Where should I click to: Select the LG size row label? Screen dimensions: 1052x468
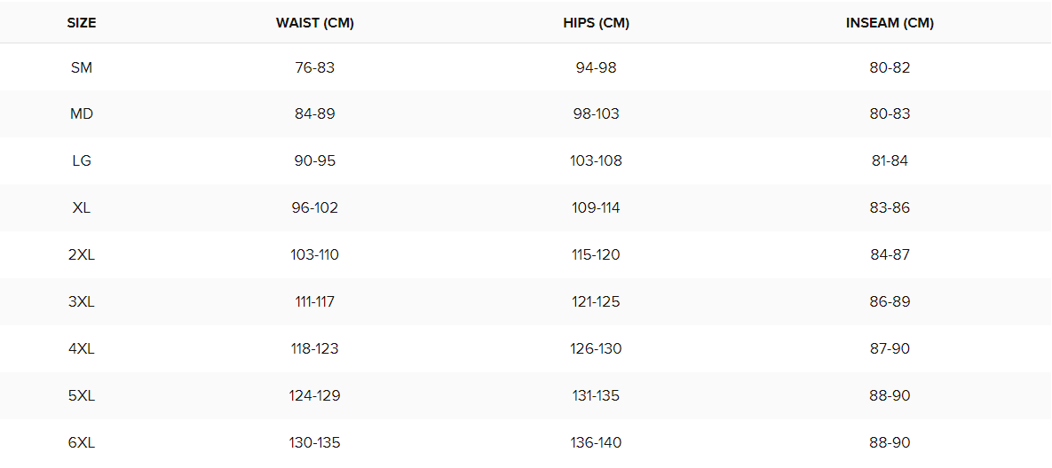tap(81, 161)
